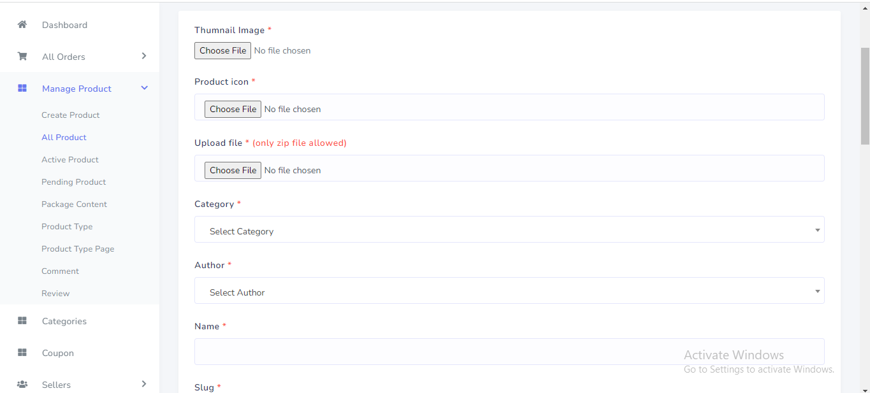Image resolution: width=870 pixels, height=393 pixels.
Task: Choose a zip file for Upload file
Action: coord(233,170)
